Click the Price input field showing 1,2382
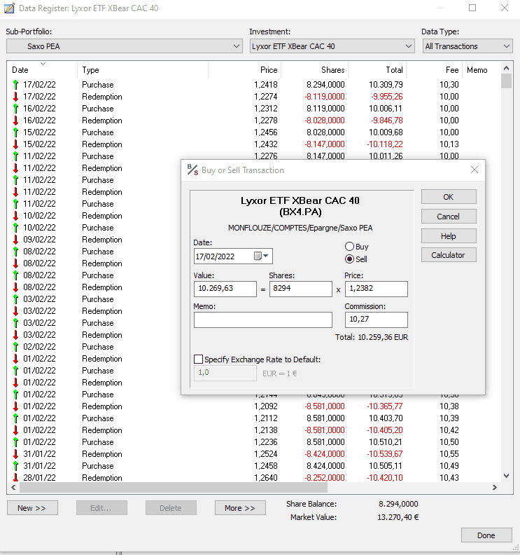520x555 pixels. [376, 289]
